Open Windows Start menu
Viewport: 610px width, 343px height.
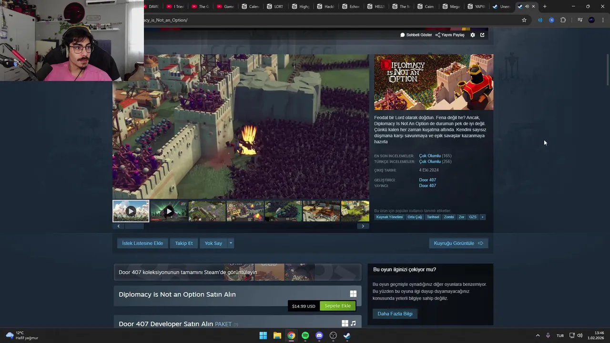tap(263, 335)
